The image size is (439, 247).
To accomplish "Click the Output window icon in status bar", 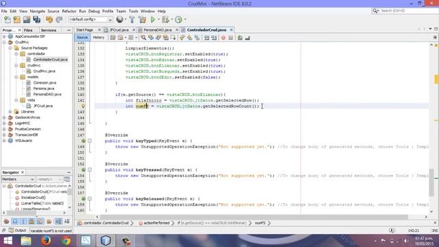I will pyautogui.click(x=11, y=231).
